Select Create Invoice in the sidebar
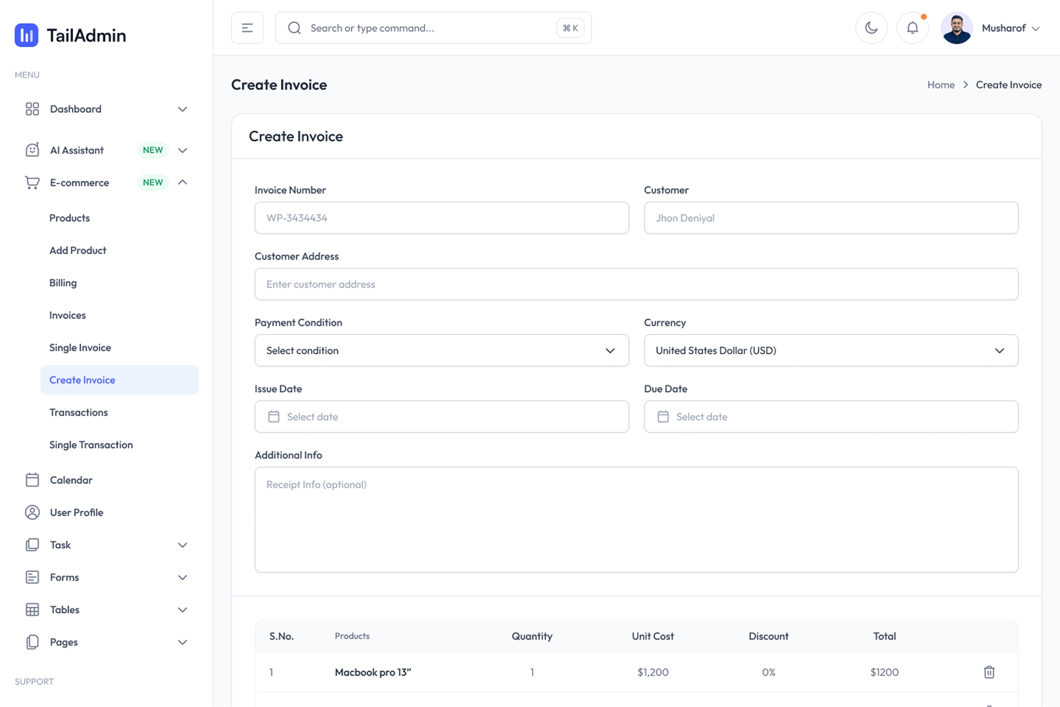1060x707 pixels. tap(119, 380)
